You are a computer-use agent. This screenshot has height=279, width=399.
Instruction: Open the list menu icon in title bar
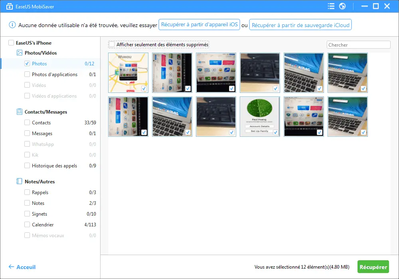pyautogui.click(x=331, y=6)
